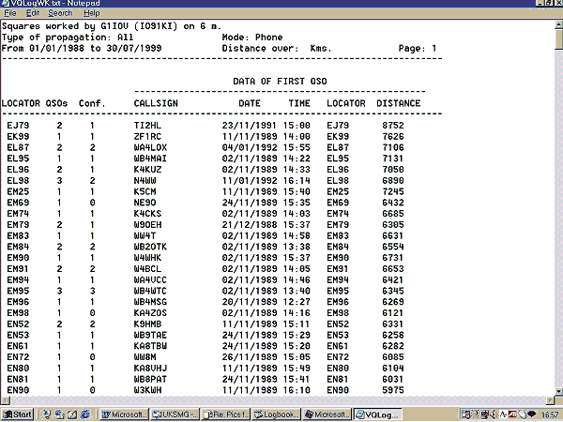This screenshot has height=422, width=563.
Task: Click the system tray clock showing 16:57
Action: coord(549,414)
